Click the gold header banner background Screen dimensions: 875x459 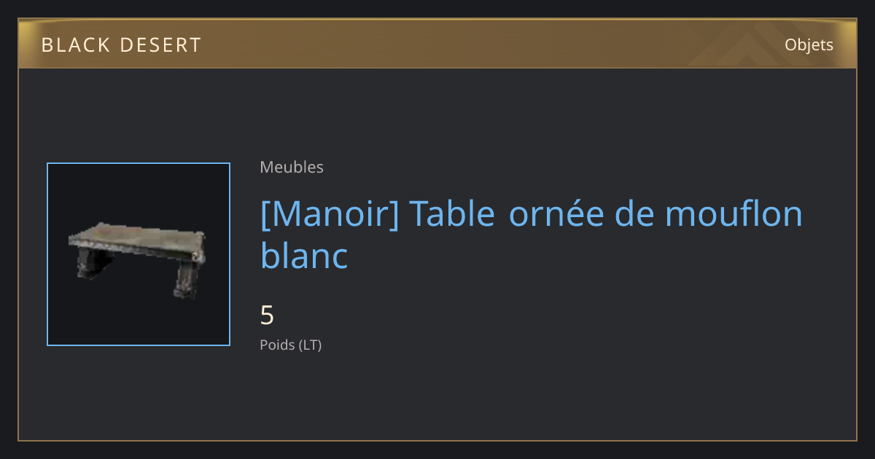437,44
